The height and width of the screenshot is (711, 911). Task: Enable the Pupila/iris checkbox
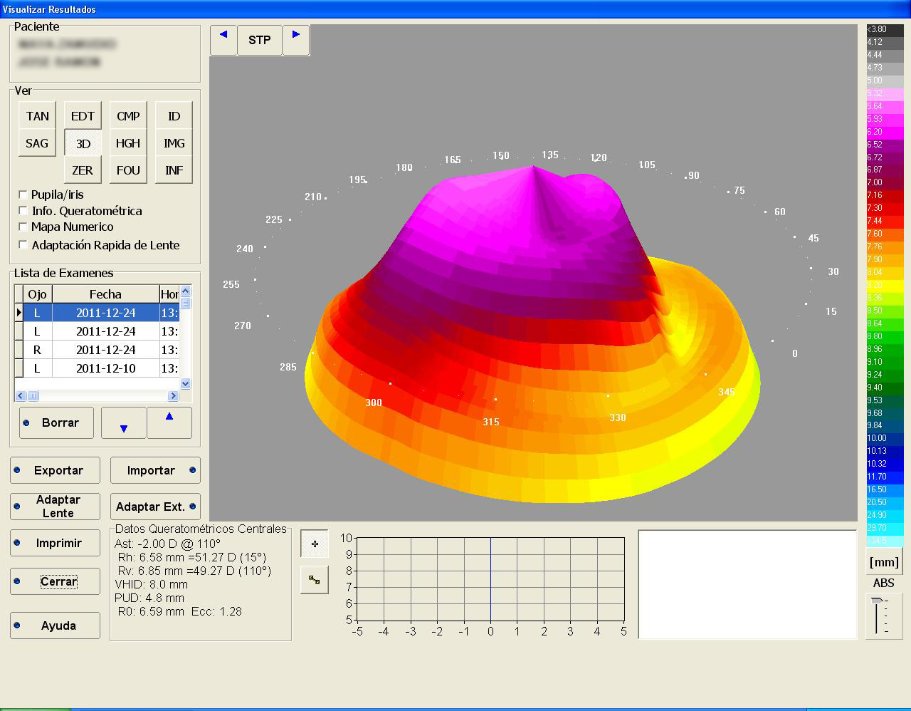(x=23, y=194)
